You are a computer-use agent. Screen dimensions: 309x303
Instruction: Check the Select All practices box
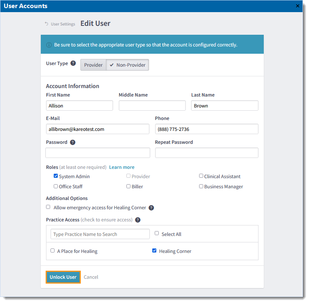[157, 234]
